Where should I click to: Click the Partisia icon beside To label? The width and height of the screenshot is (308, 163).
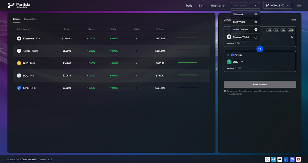pos(233,55)
